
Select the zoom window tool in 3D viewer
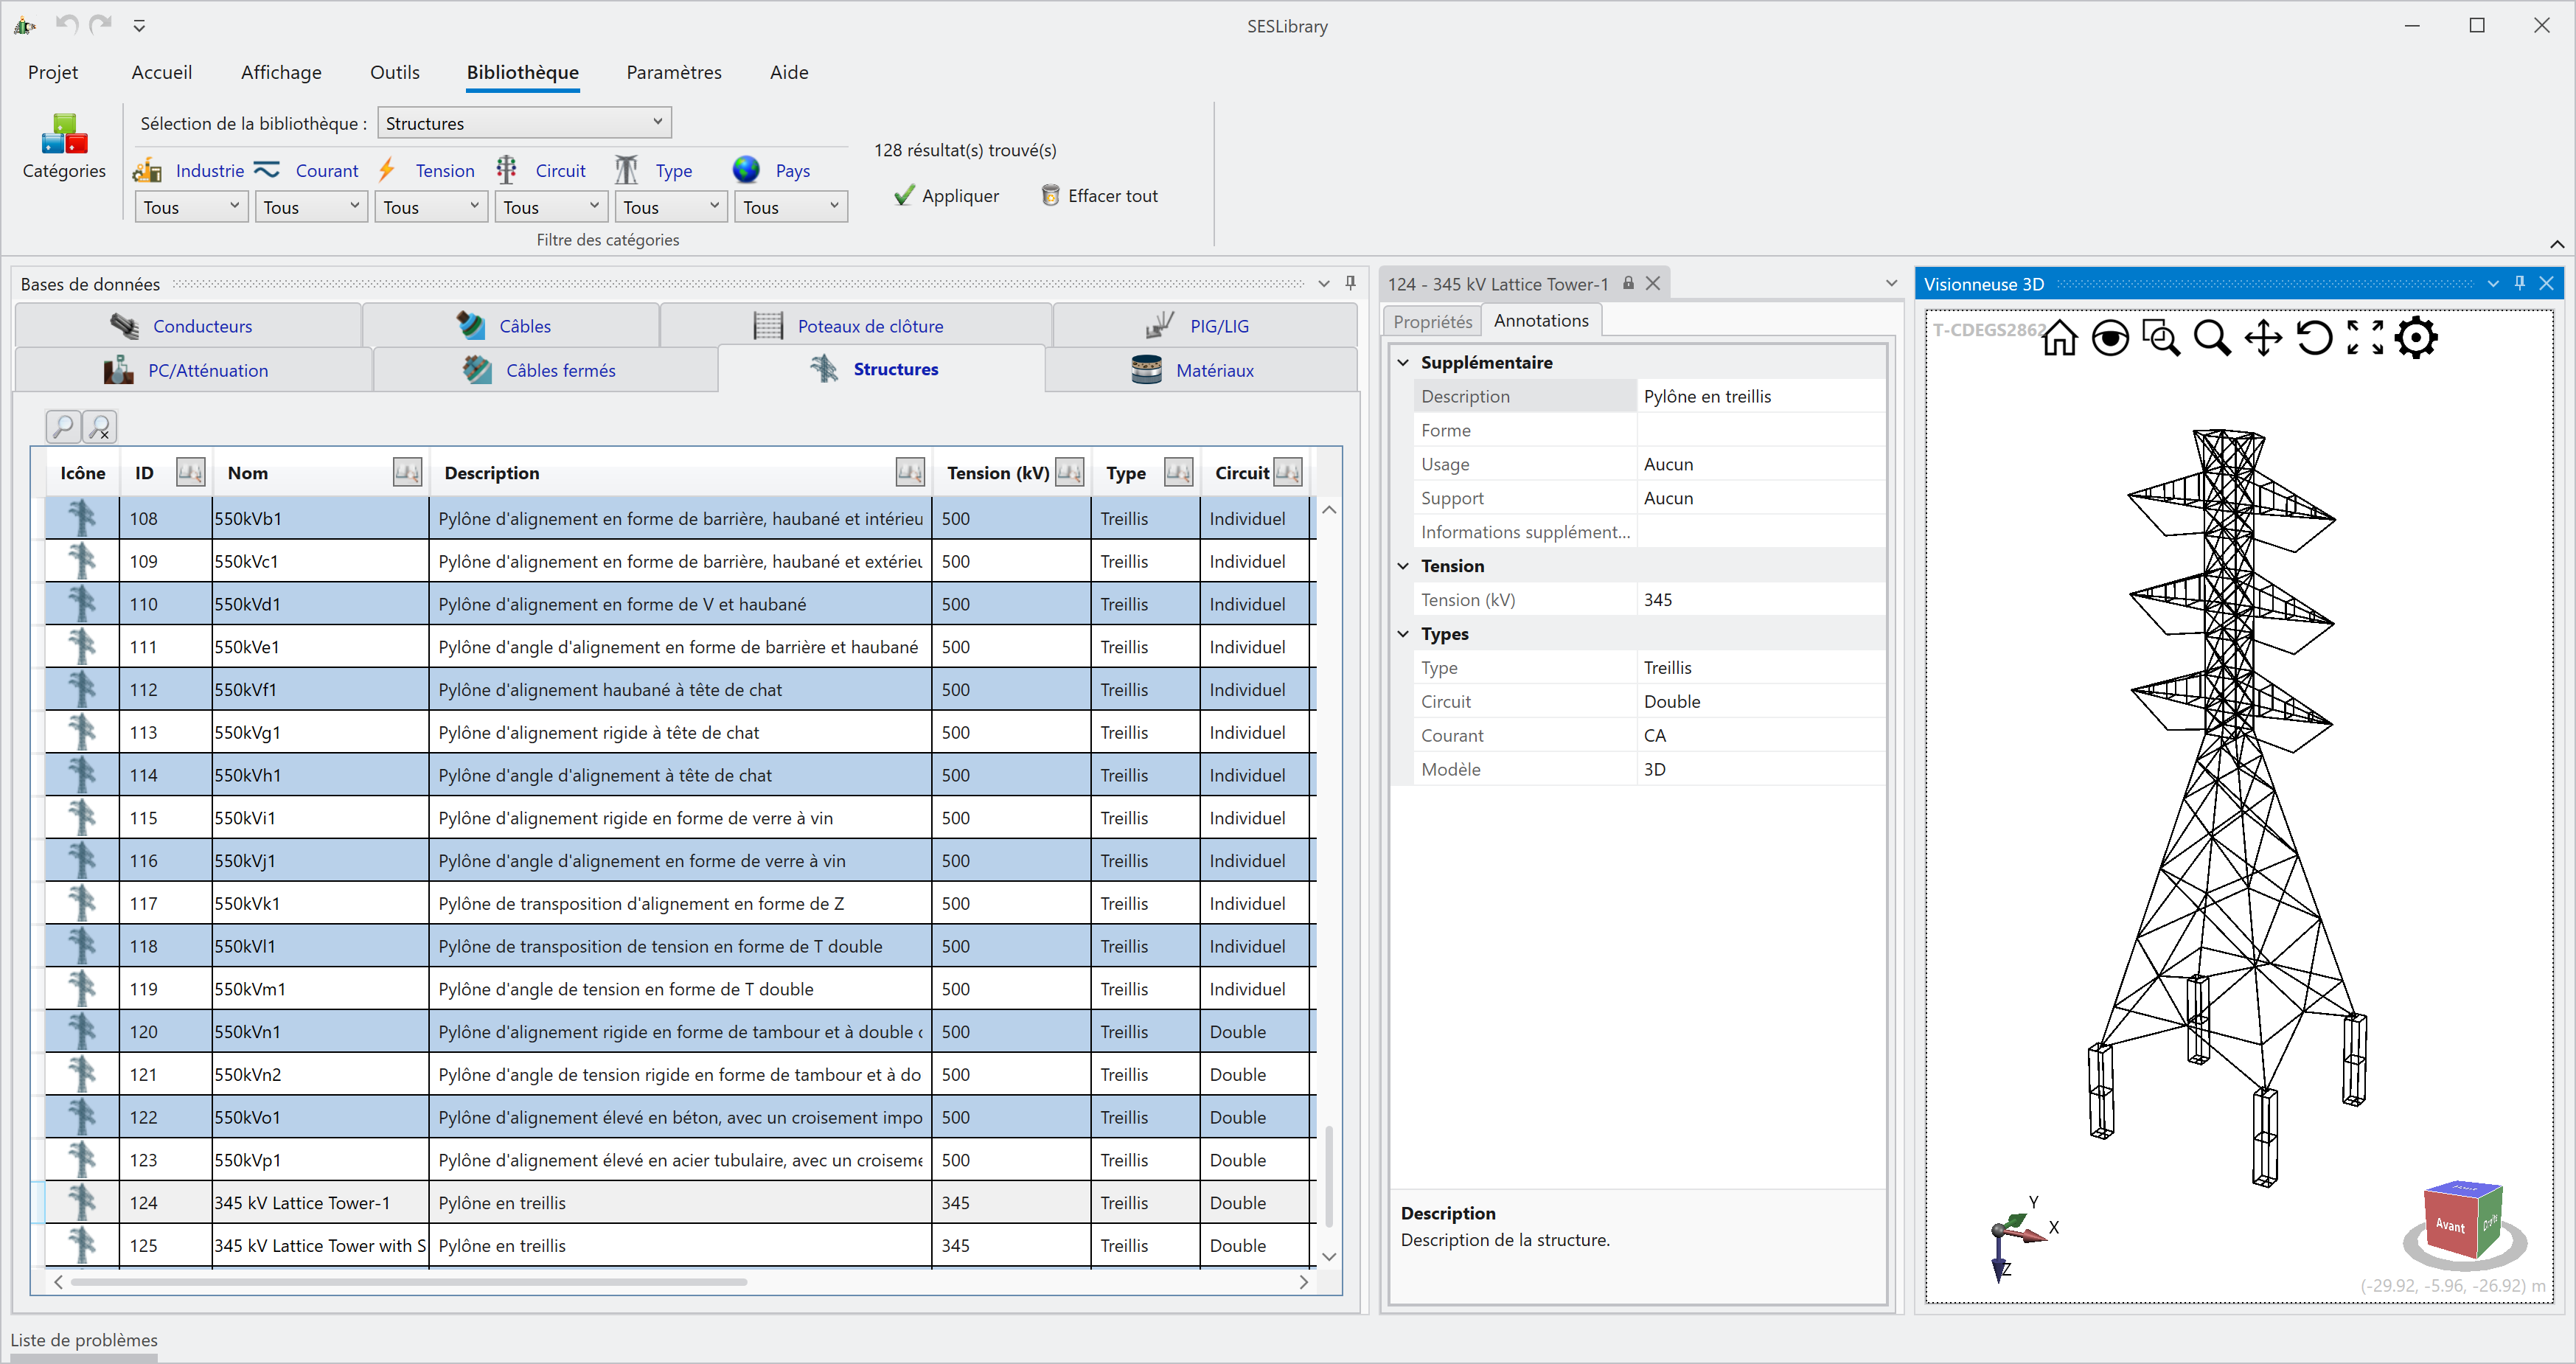pos(2161,338)
